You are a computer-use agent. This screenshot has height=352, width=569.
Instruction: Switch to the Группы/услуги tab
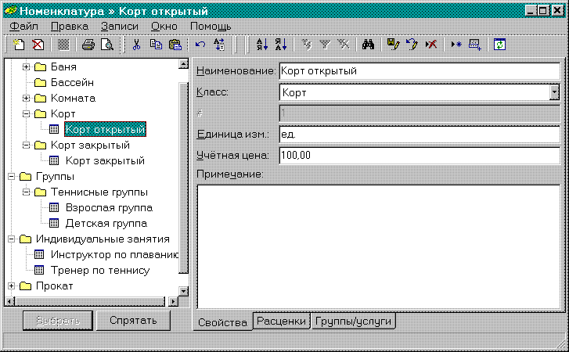(353, 321)
